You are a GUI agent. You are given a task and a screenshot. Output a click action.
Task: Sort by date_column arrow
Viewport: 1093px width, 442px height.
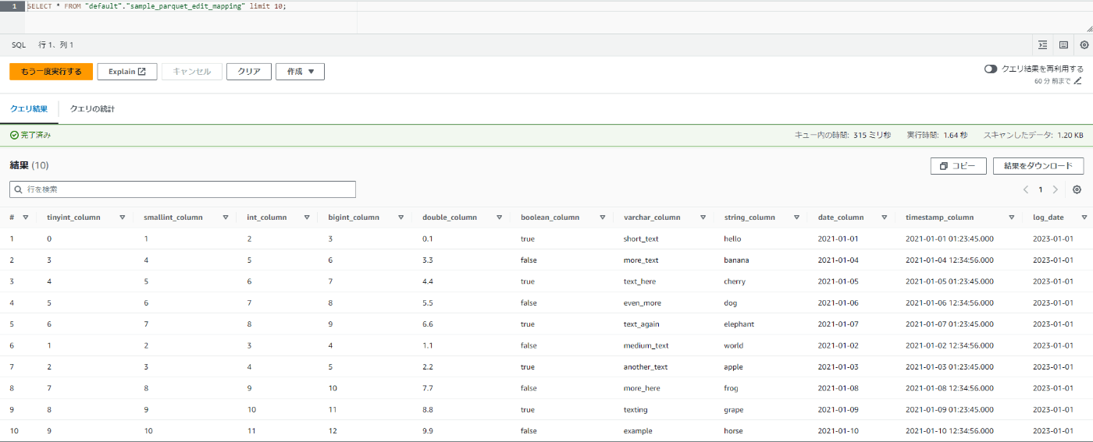pos(885,217)
